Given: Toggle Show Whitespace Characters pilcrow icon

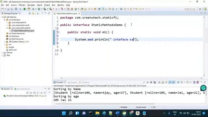Looking at the screenshot, I should click(117, 9).
